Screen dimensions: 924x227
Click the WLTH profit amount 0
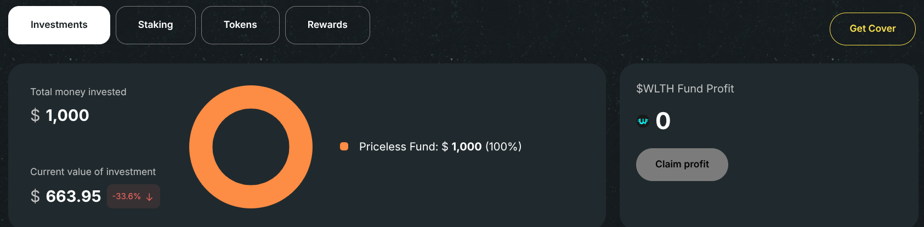663,121
